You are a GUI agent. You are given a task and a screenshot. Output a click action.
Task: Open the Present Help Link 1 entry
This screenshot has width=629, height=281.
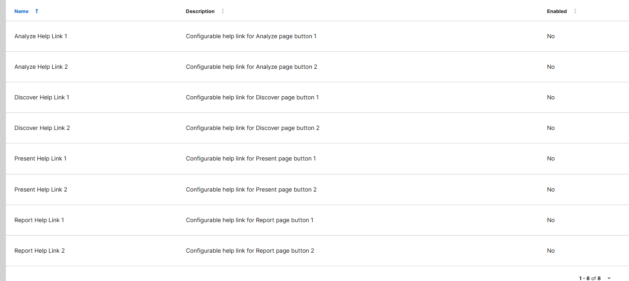tap(40, 158)
